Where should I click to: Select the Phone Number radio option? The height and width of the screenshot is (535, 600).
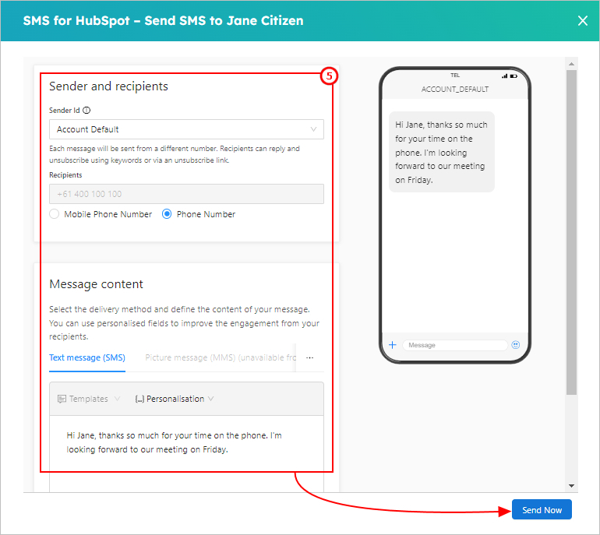pyautogui.click(x=167, y=214)
